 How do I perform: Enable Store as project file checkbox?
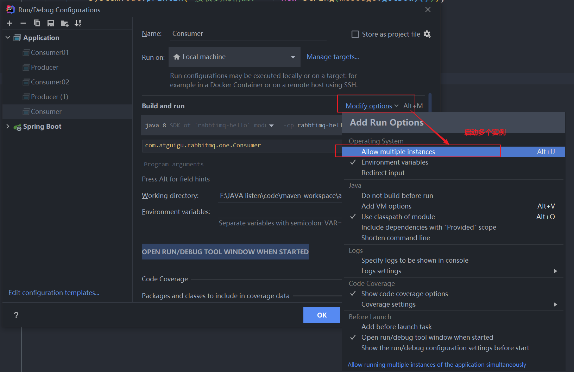[355, 34]
